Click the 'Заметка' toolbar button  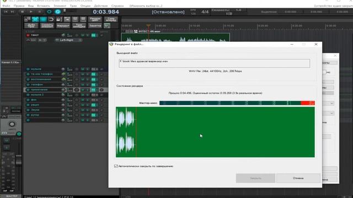(95, 26)
